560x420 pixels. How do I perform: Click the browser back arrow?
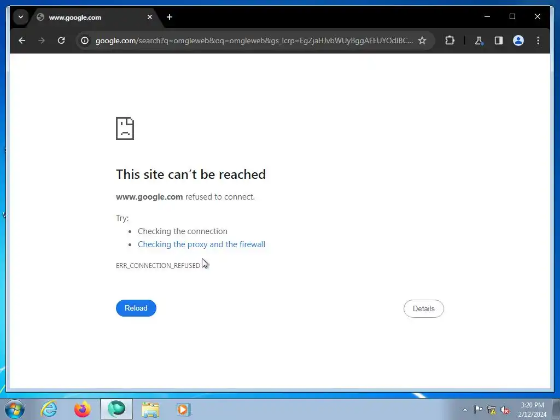22,40
